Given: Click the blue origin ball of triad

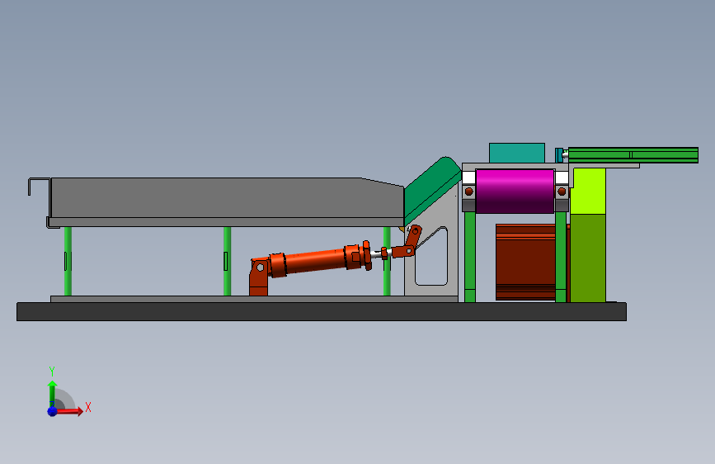Looking at the screenshot, I should tap(53, 411).
